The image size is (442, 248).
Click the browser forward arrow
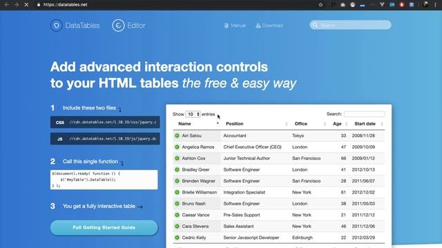tap(17, 5)
